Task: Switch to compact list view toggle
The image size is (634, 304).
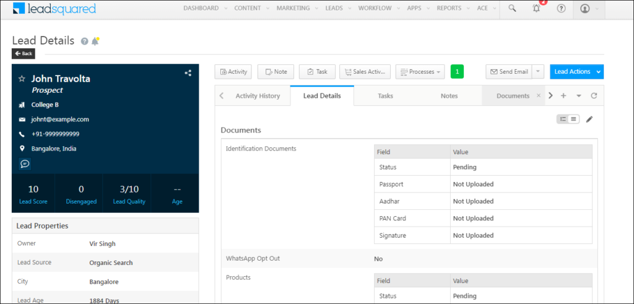Action: (x=574, y=119)
